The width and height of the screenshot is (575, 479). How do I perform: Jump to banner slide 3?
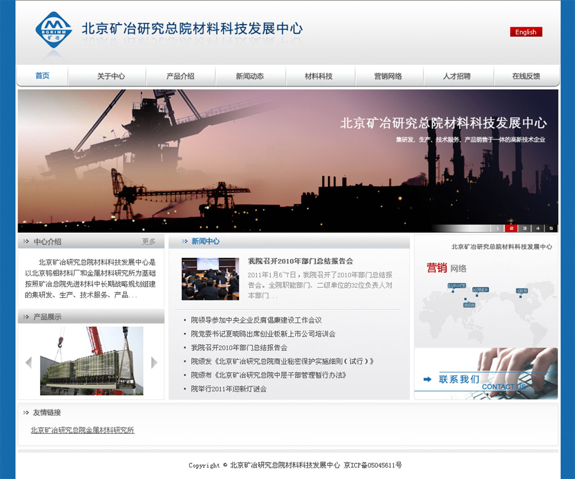[x=524, y=228]
